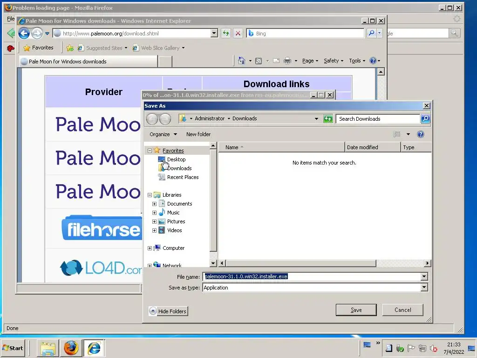Expand the Computer tree node
477x358 pixels.
(150, 248)
